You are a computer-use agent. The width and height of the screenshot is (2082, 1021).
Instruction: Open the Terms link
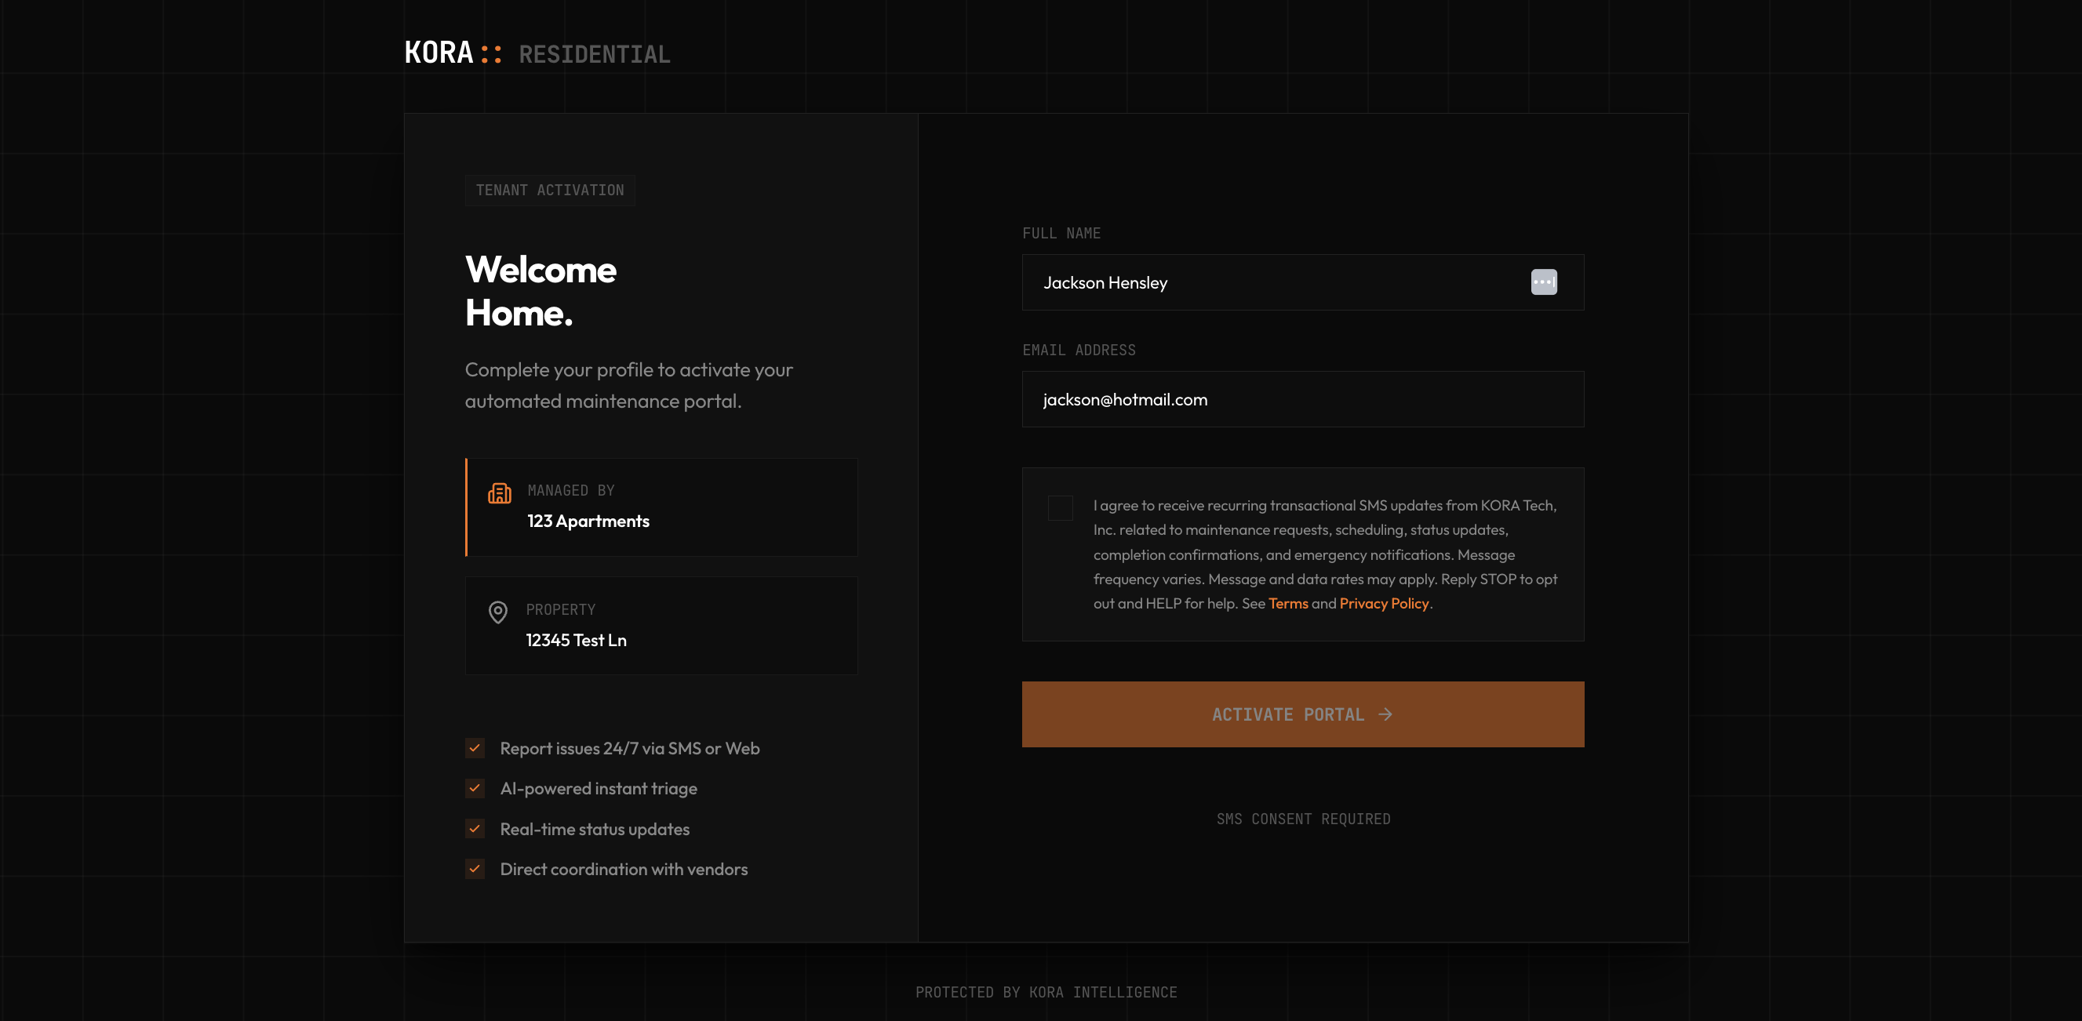tap(1287, 603)
